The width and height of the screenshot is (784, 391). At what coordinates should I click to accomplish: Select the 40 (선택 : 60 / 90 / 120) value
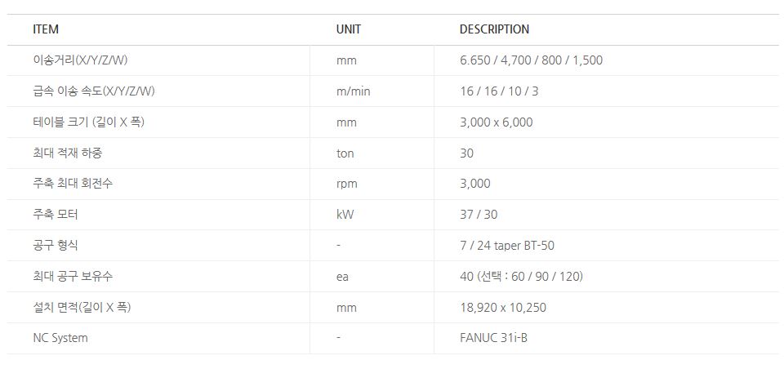[521, 277]
